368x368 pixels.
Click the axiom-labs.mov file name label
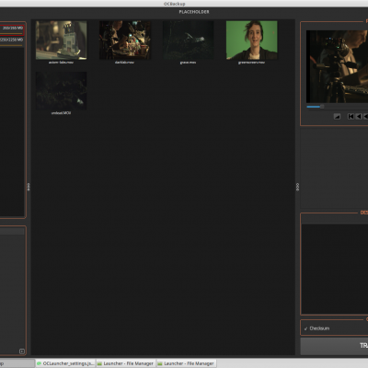61,63
